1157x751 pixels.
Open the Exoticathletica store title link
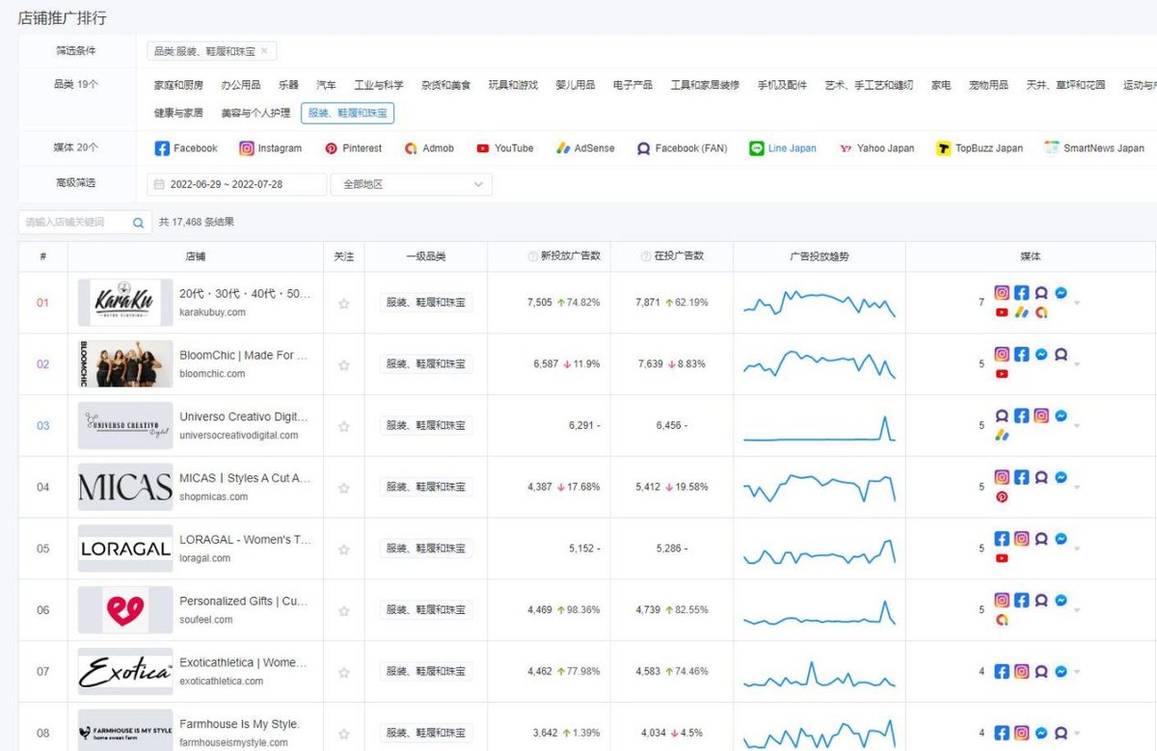point(243,662)
